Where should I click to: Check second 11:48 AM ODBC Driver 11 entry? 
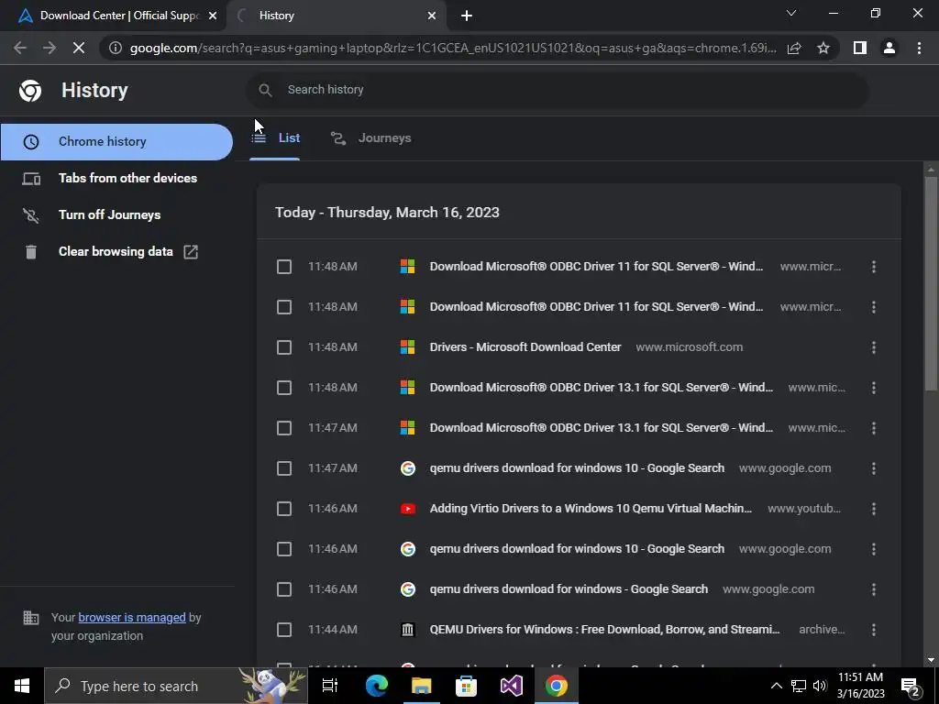[284, 307]
